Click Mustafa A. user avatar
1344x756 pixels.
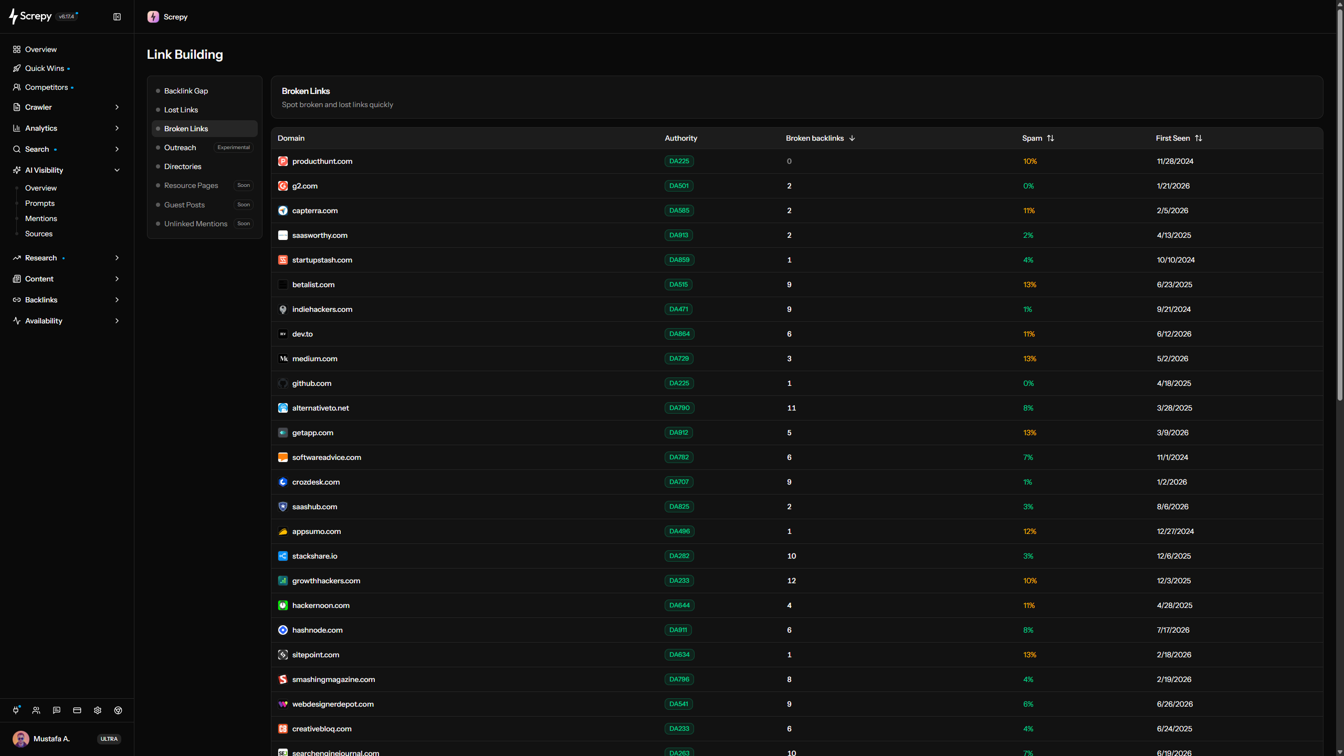point(21,739)
